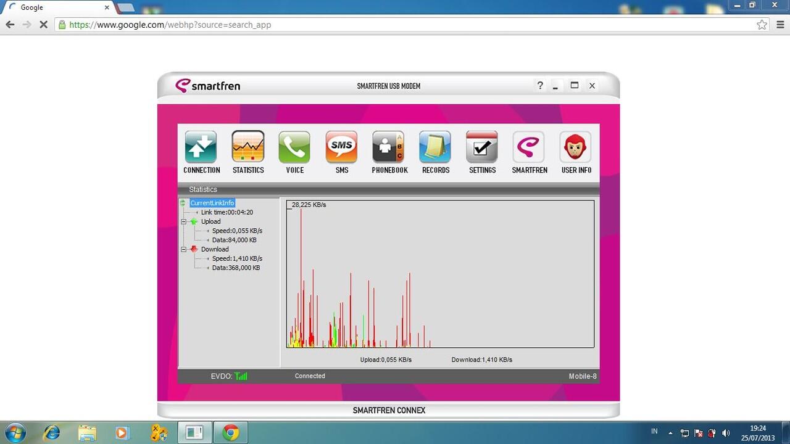This screenshot has width=790, height=444.
Task: Collapse the Download tree node
Action: coord(183,249)
